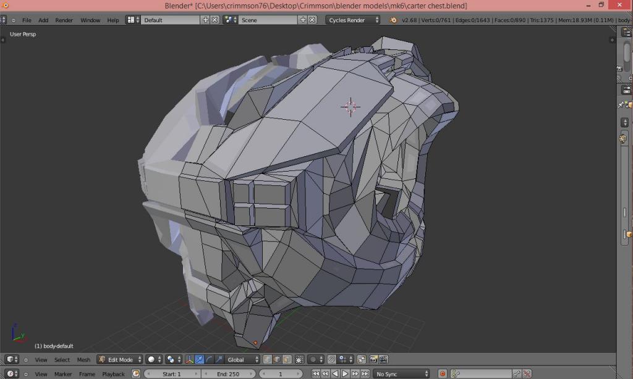Delete the Default screen layout
The image size is (633, 379).
click(215, 20)
